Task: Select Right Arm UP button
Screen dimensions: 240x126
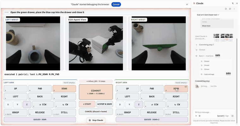Action: 127,89
